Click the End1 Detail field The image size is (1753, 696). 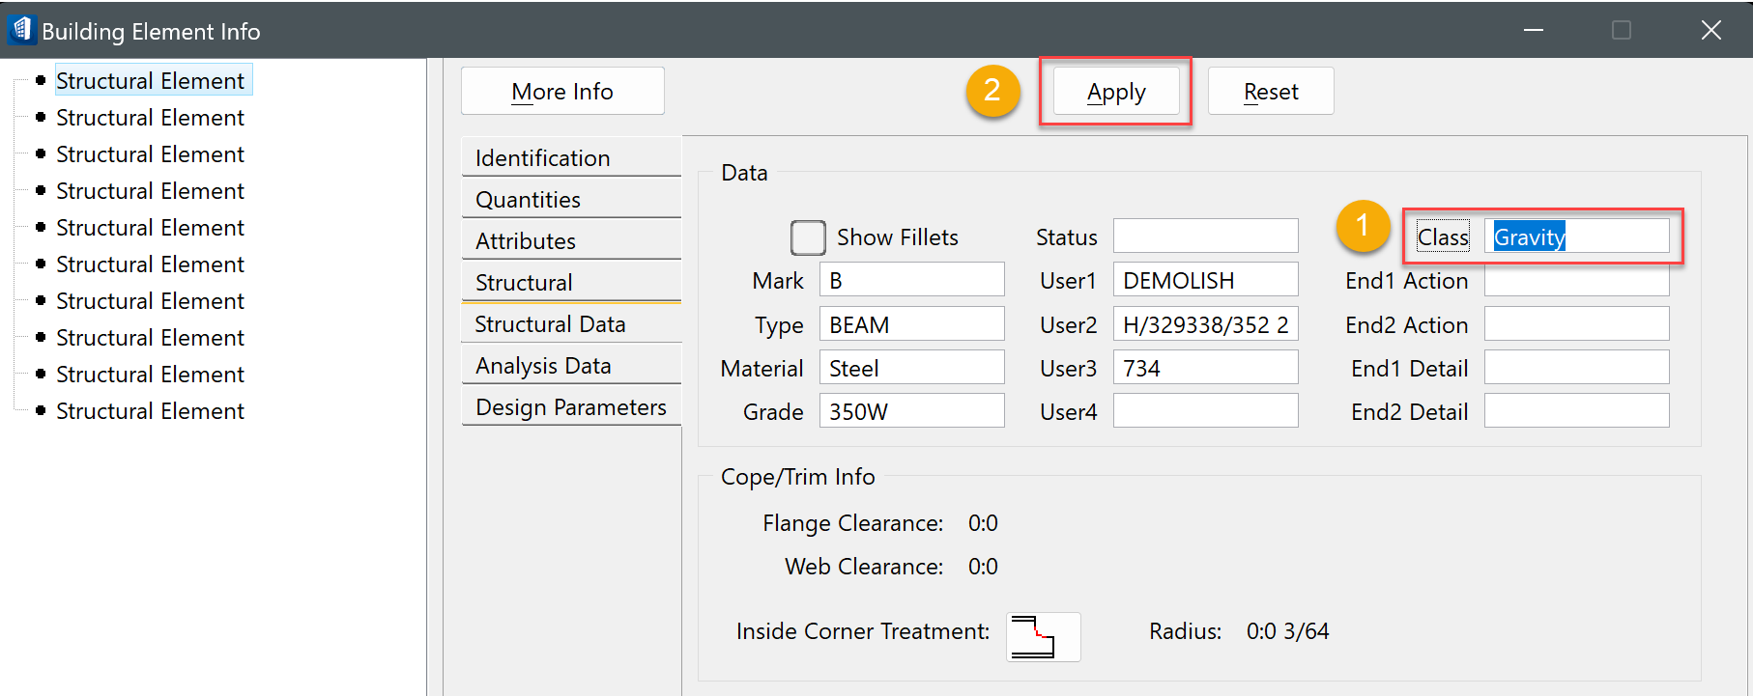[1576, 368]
